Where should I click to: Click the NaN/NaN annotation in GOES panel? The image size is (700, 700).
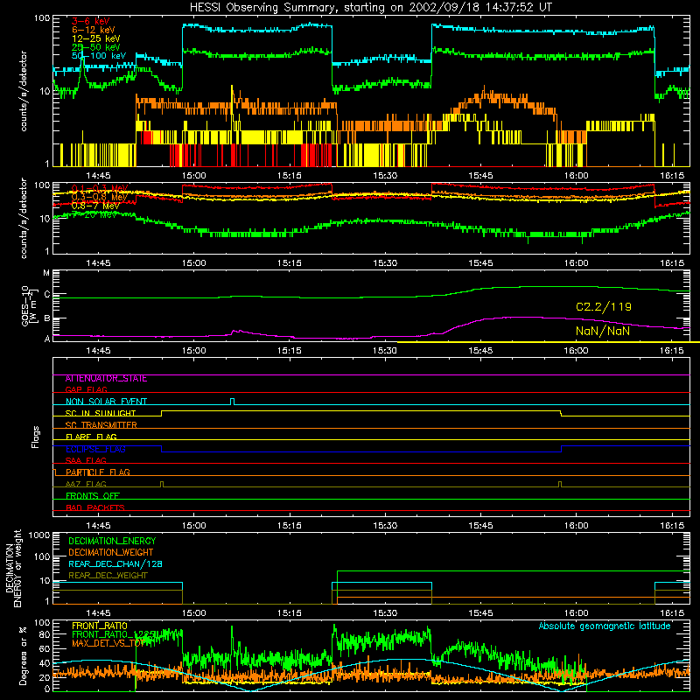click(x=603, y=332)
